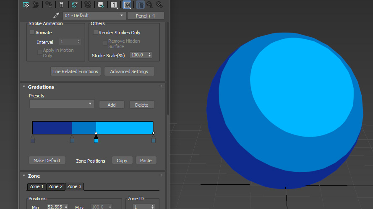Pick material with the eyedropper icon
Viewport: 373px width, 209px height.
coord(56,15)
